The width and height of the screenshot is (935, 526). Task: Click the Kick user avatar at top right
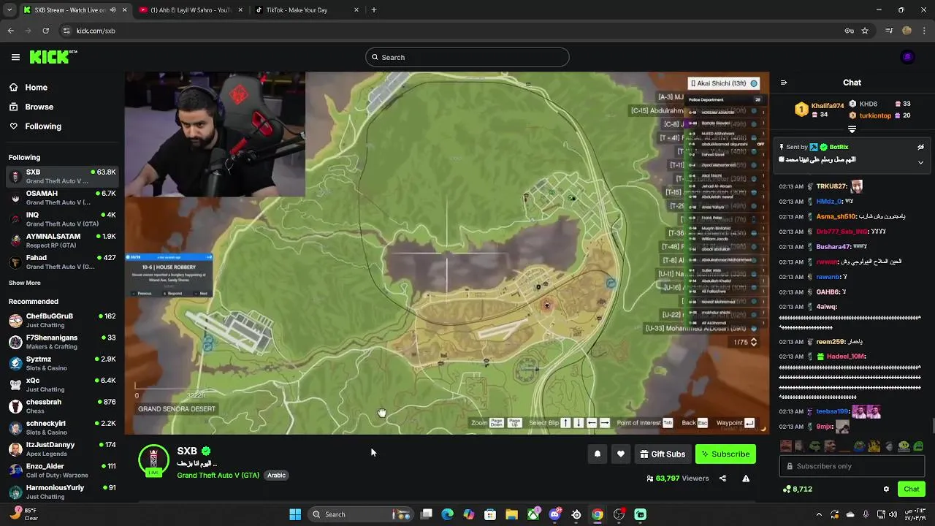pyautogui.click(x=908, y=57)
